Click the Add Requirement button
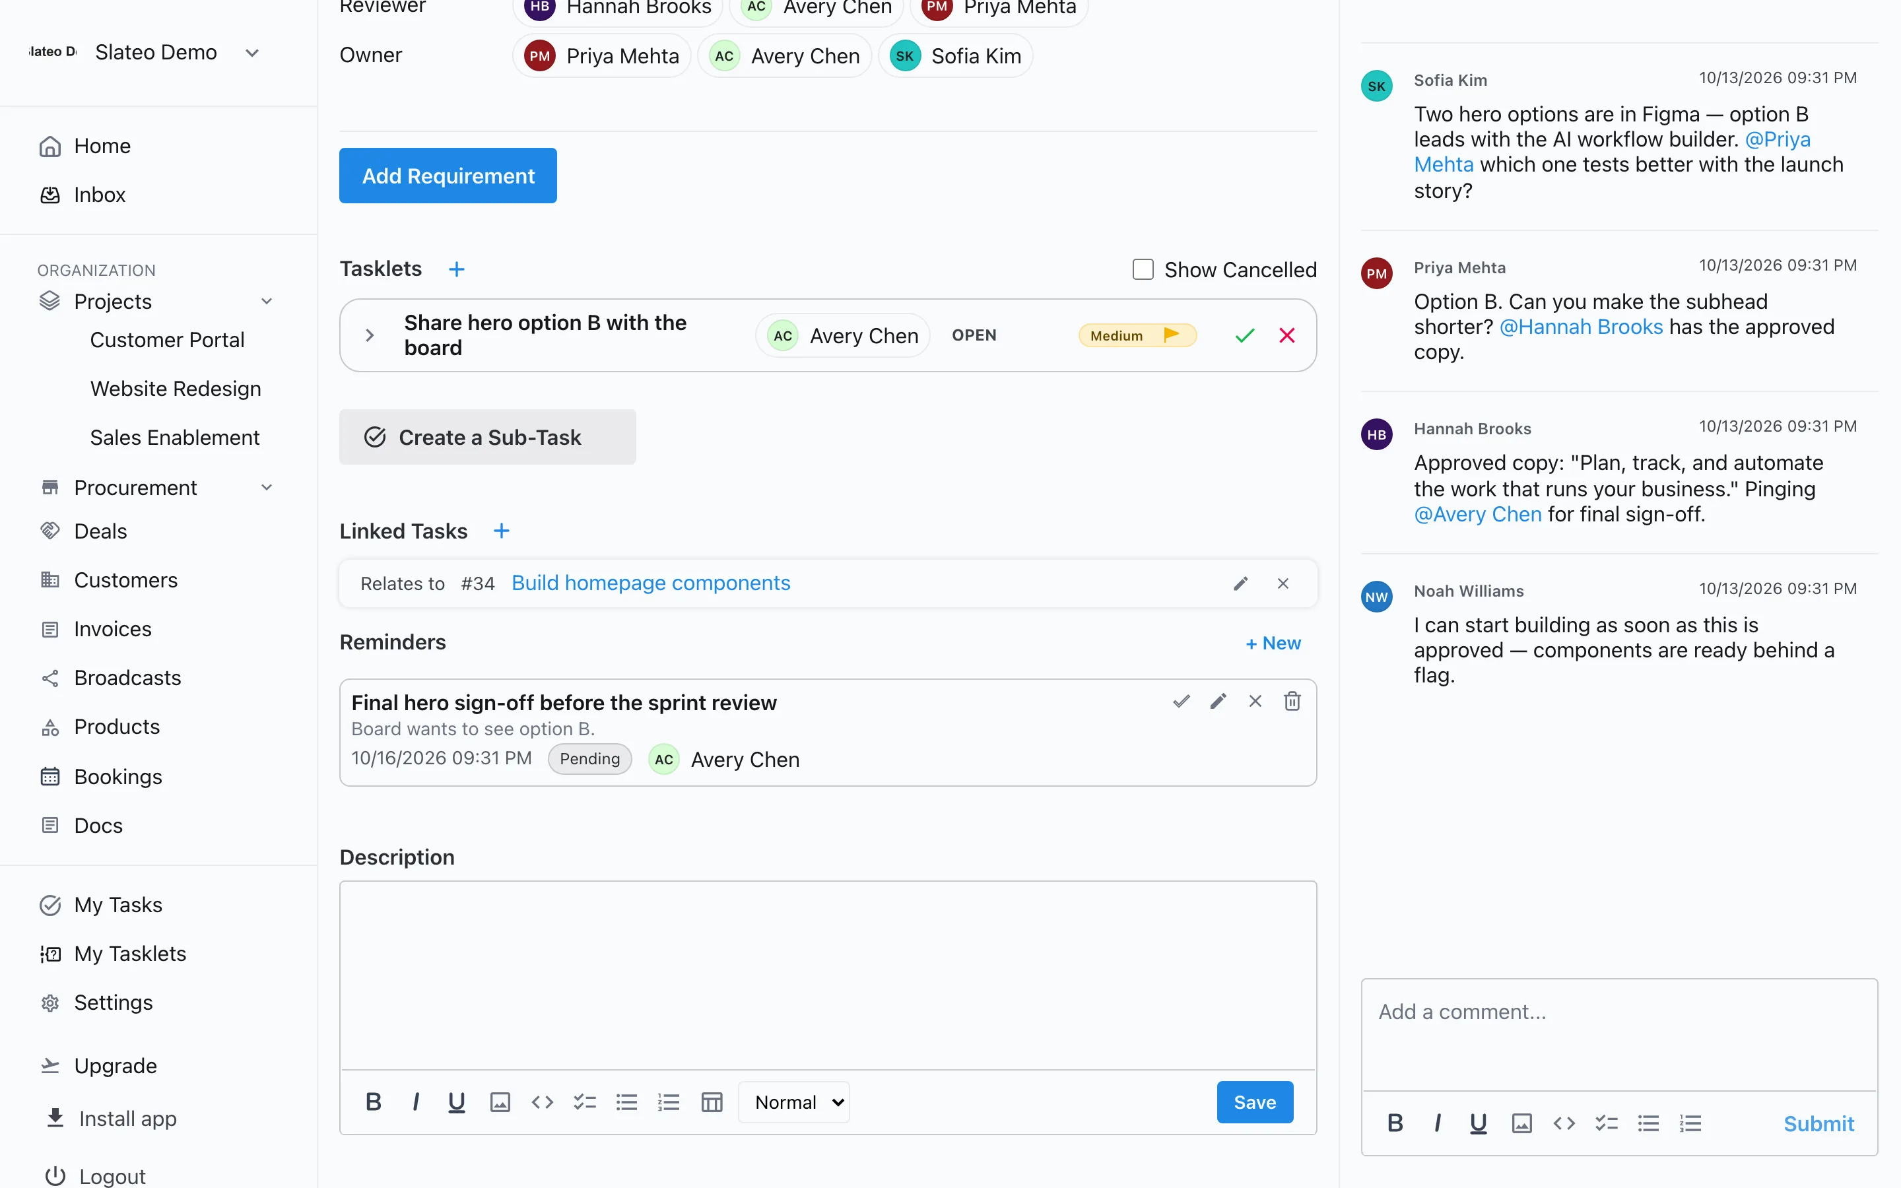The image size is (1901, 1188). (448, 176)
